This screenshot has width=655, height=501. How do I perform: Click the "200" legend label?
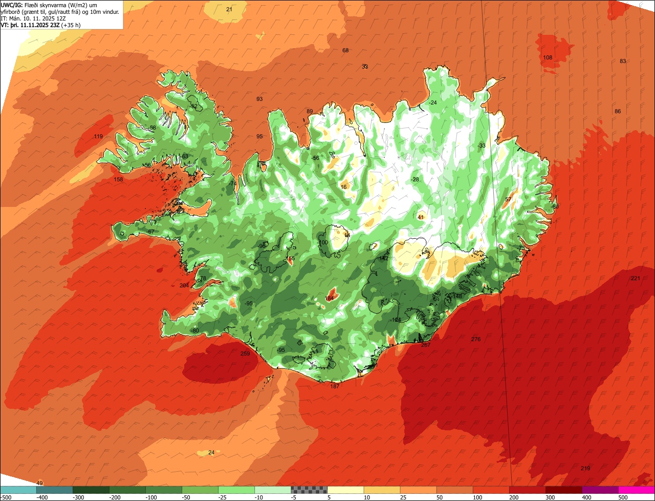click(x=514, y=497)
